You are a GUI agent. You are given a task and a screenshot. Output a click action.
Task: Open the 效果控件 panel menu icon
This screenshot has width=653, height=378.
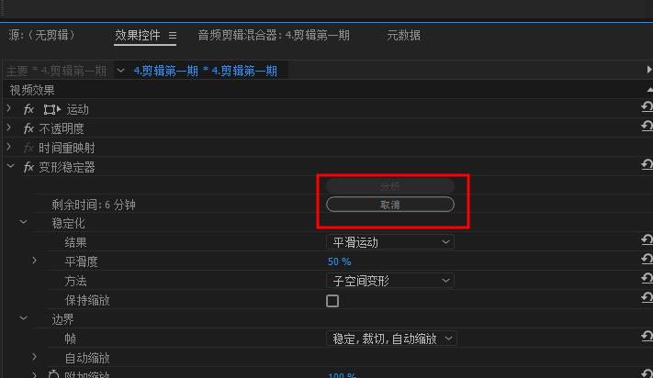coord(173,36)
